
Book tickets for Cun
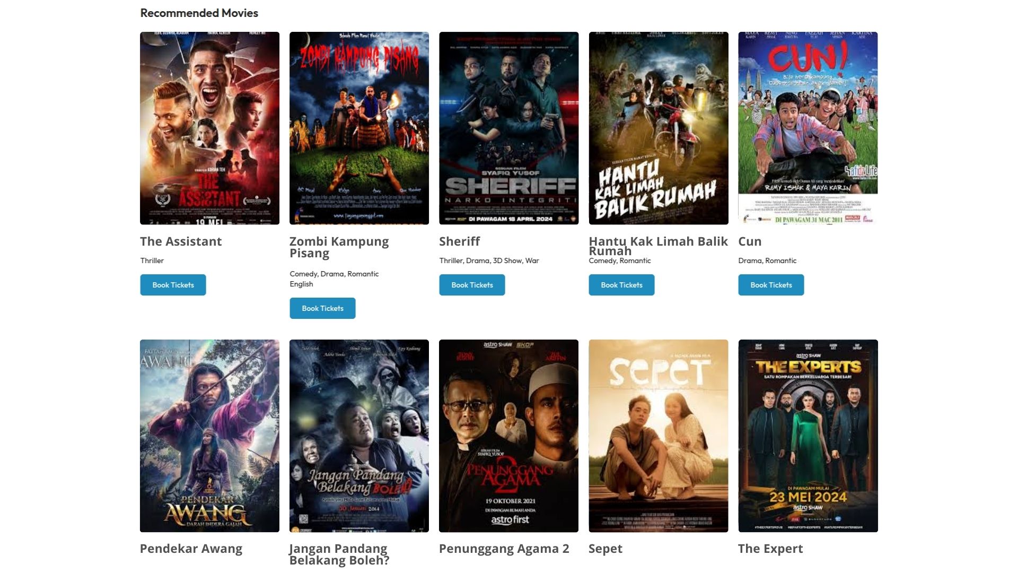point(771,285)
